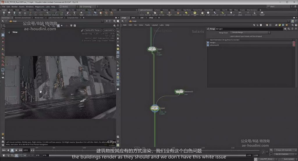Select the Font shelf tool
This screenshot has width=298, height=161.
click(74, 13)
